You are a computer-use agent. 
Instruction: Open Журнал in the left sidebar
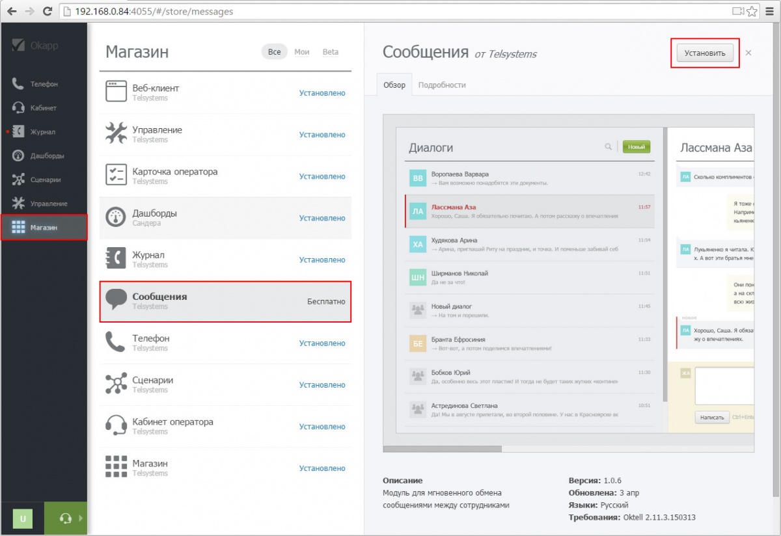click(x=43, y=132)
